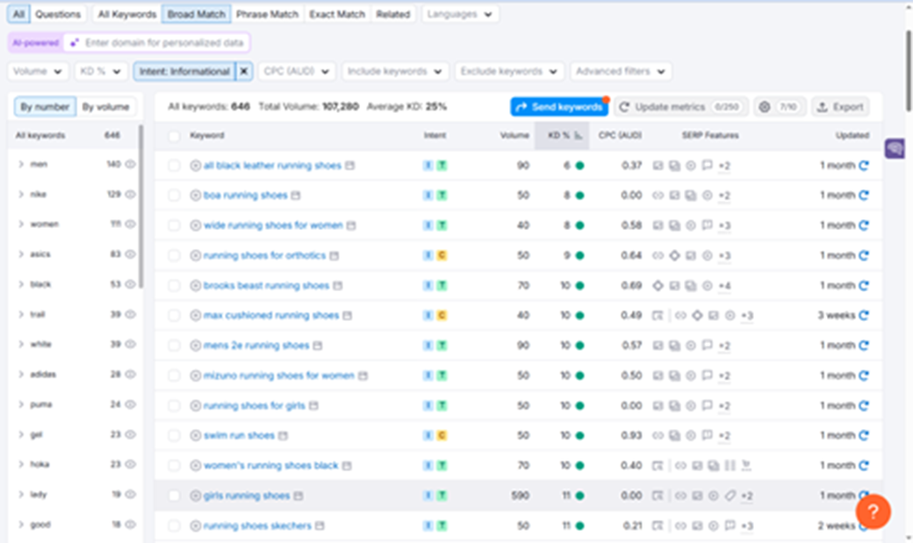Open the Advanced filters dropdown
The width and height of the screenshot is (913, 543).
pos(621,71)
